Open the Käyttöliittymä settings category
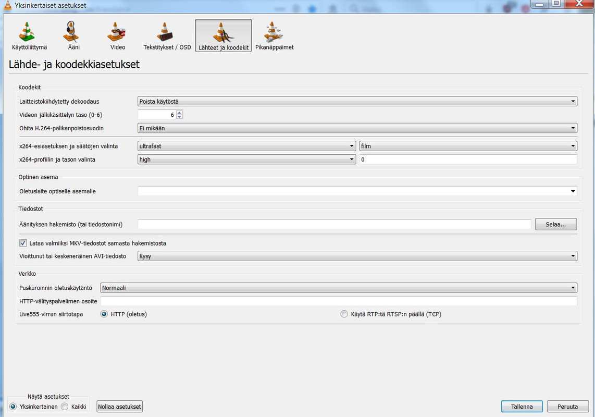 (x=30, y=35)
